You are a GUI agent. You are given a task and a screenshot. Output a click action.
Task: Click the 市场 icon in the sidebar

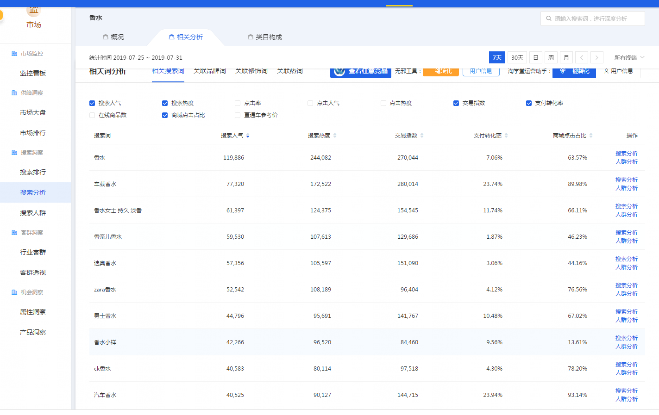click(33, 11)
